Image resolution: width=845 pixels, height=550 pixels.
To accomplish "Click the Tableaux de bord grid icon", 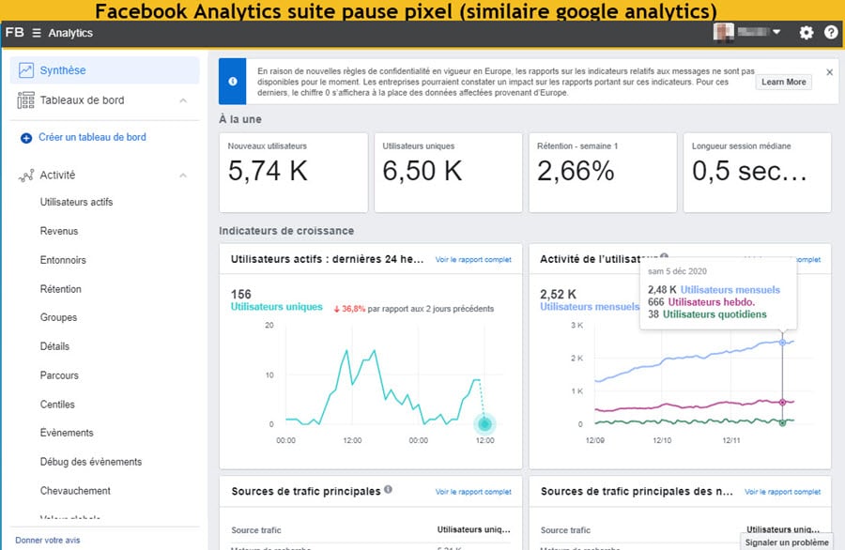I will 26,100.
